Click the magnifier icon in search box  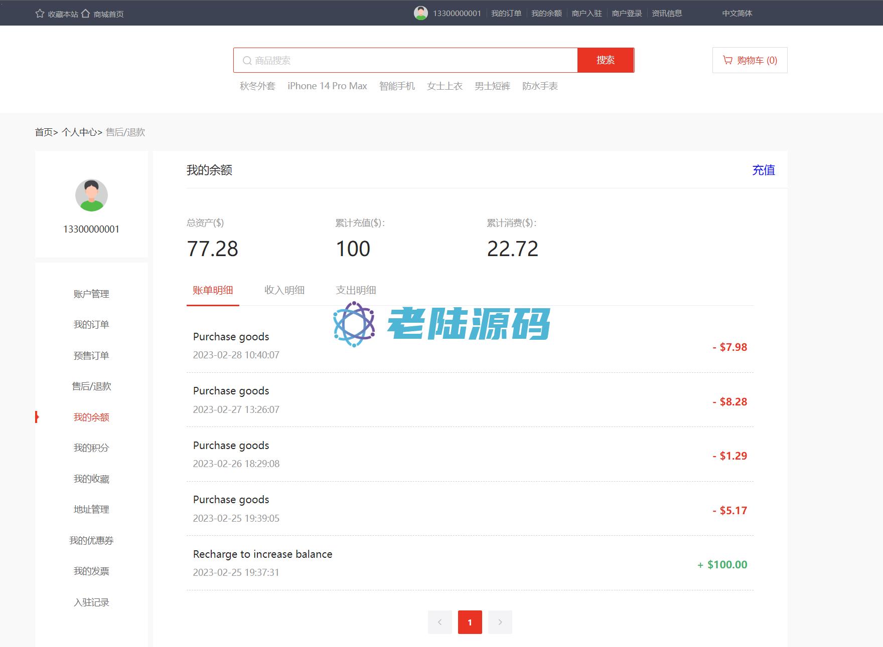tap(247, 61)
